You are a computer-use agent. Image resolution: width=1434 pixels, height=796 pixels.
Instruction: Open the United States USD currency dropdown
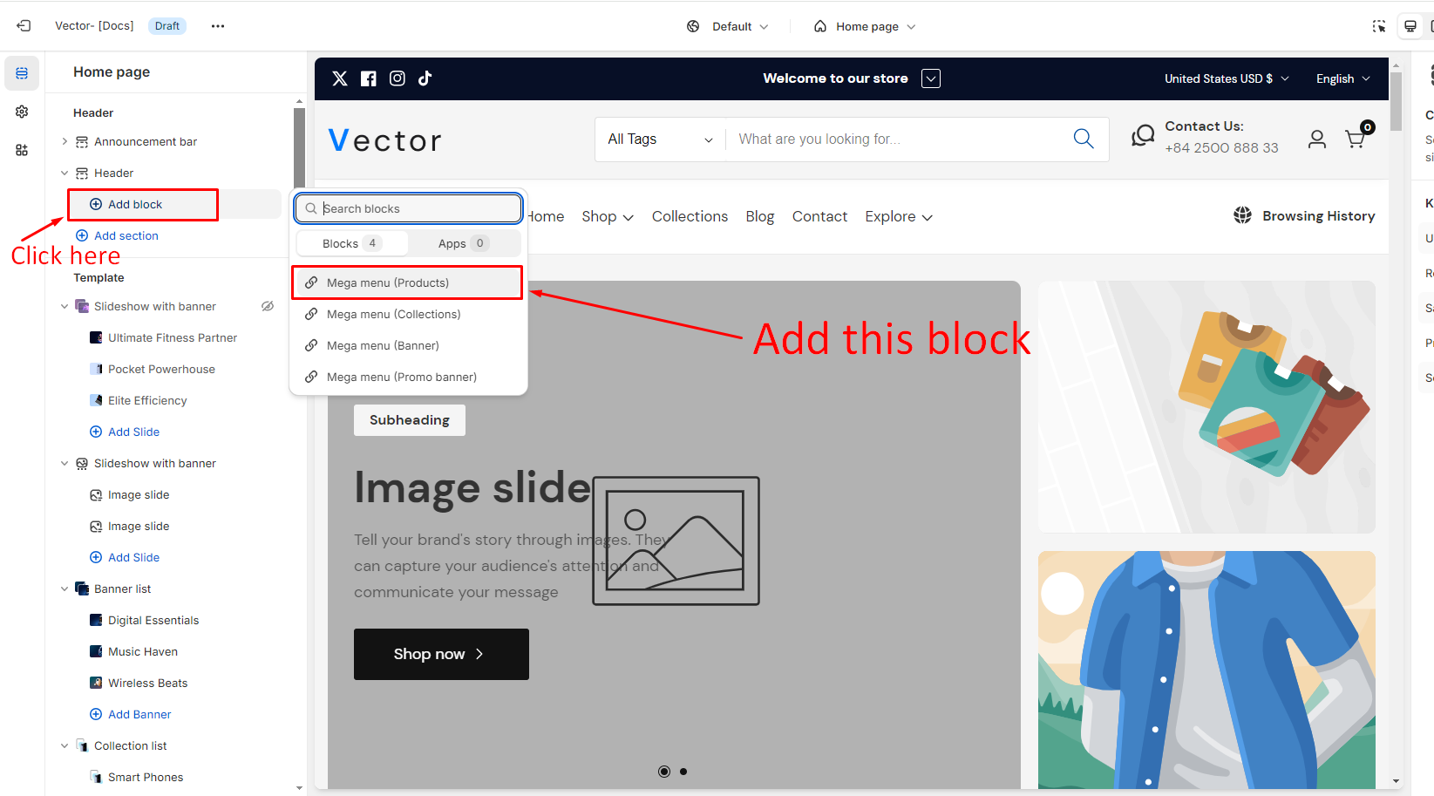click(x=1226, y=78)
